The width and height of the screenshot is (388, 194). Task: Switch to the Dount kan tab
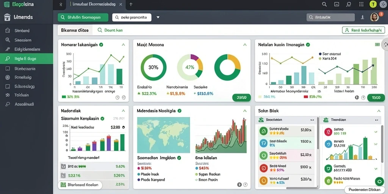(x=110, y=30)
